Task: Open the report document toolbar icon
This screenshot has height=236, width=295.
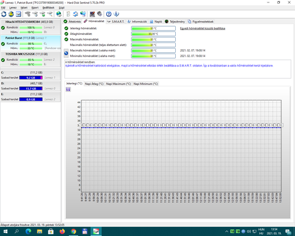Action: pos(68,14)
